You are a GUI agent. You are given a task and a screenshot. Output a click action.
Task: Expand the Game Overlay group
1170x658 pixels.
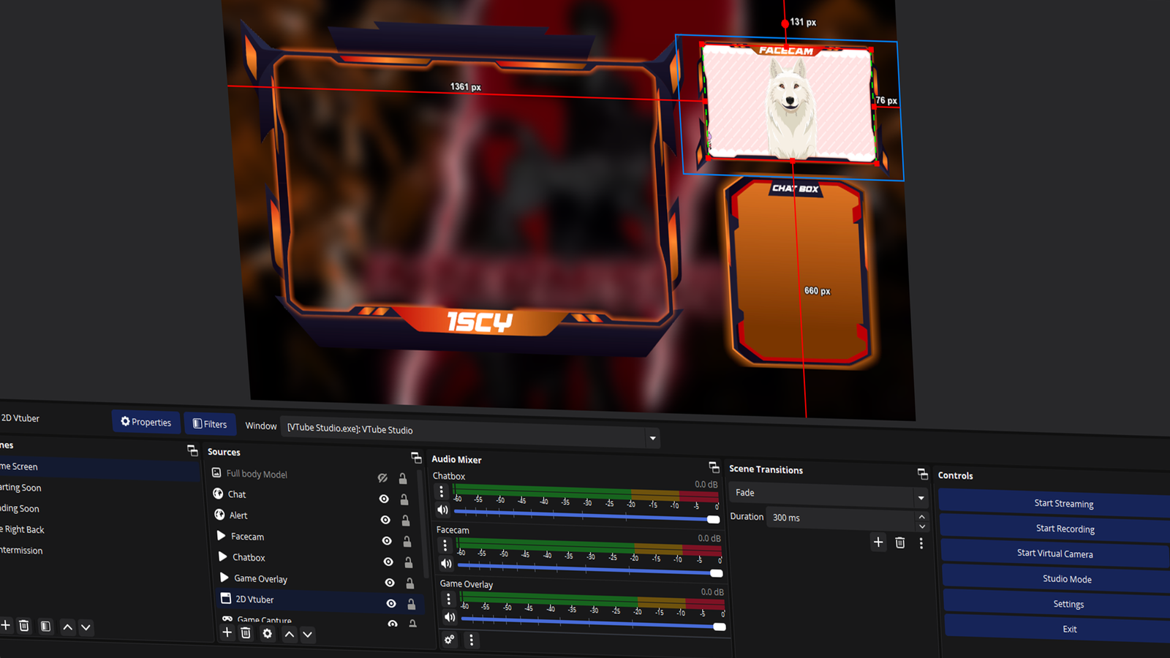(x=223, y=578)
